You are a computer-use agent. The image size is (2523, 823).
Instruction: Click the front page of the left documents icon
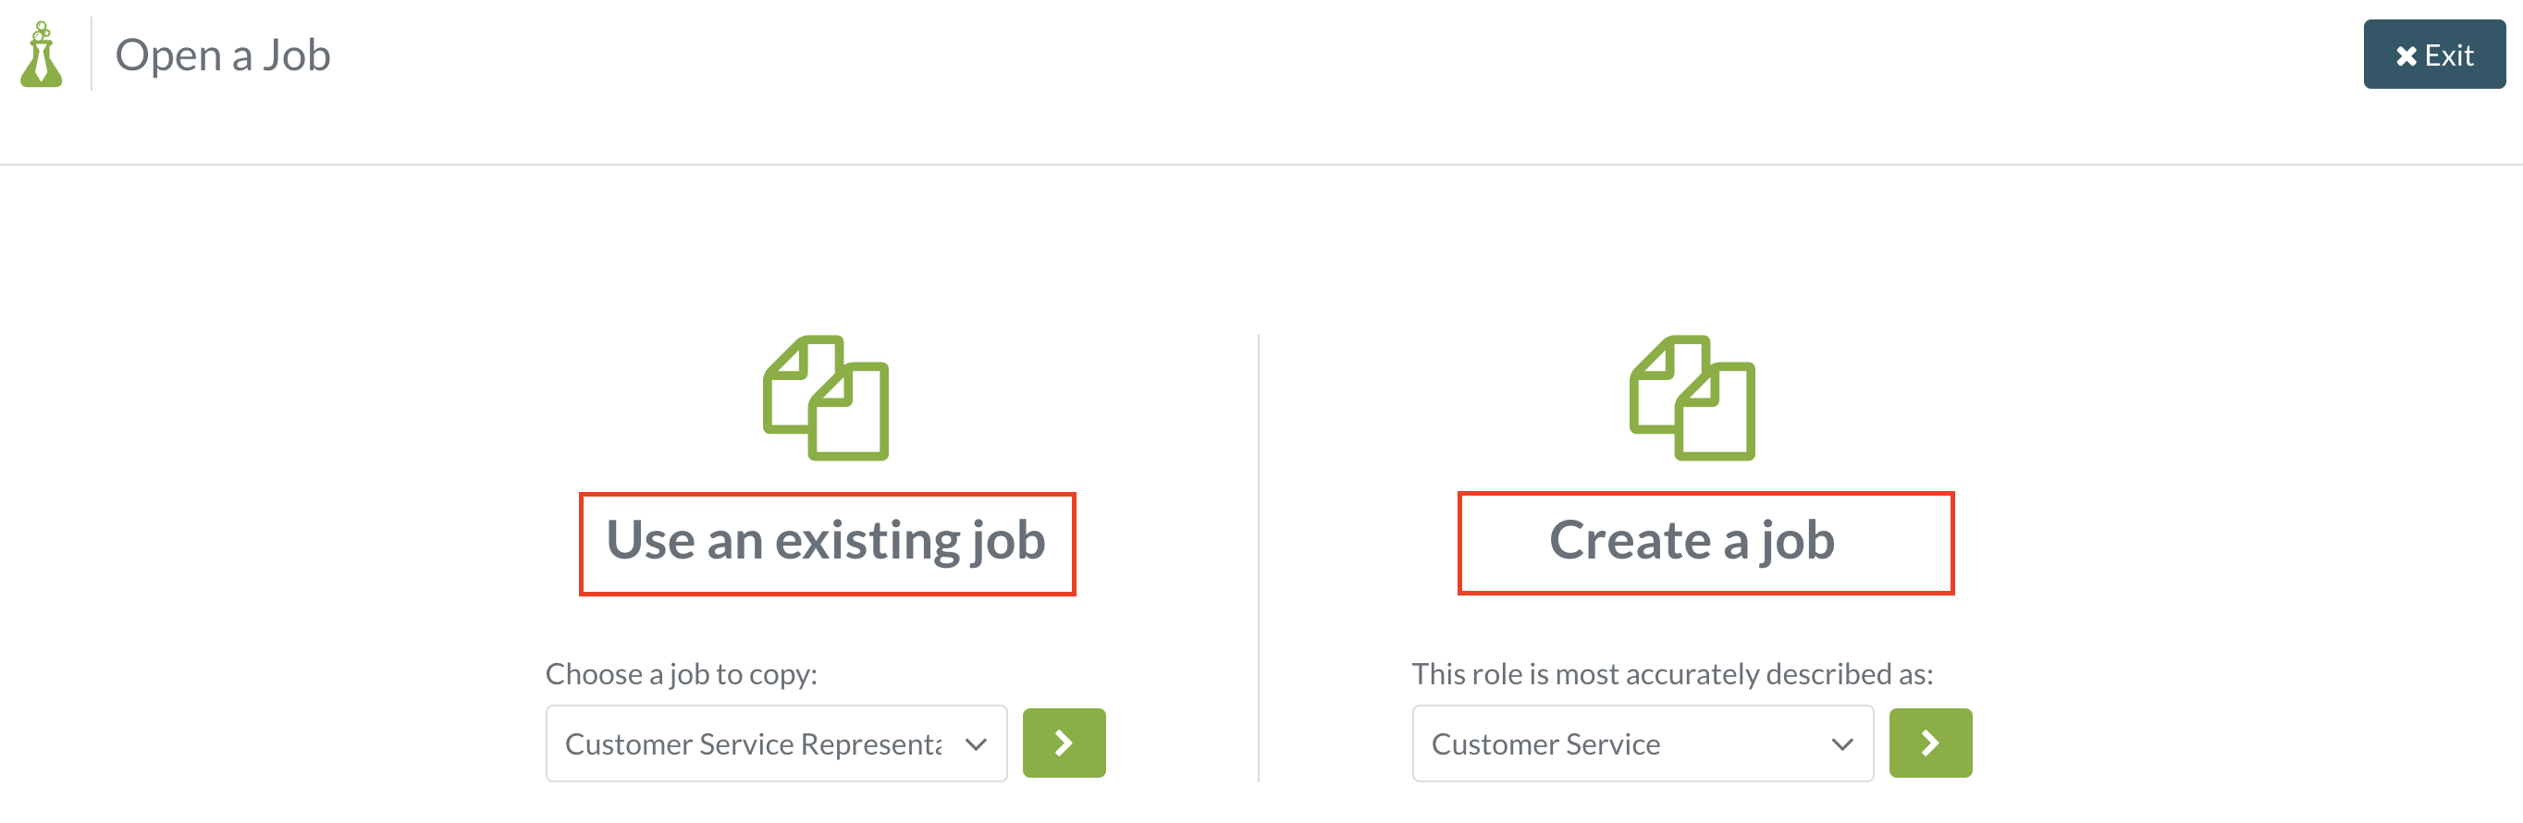click(848, 411)
